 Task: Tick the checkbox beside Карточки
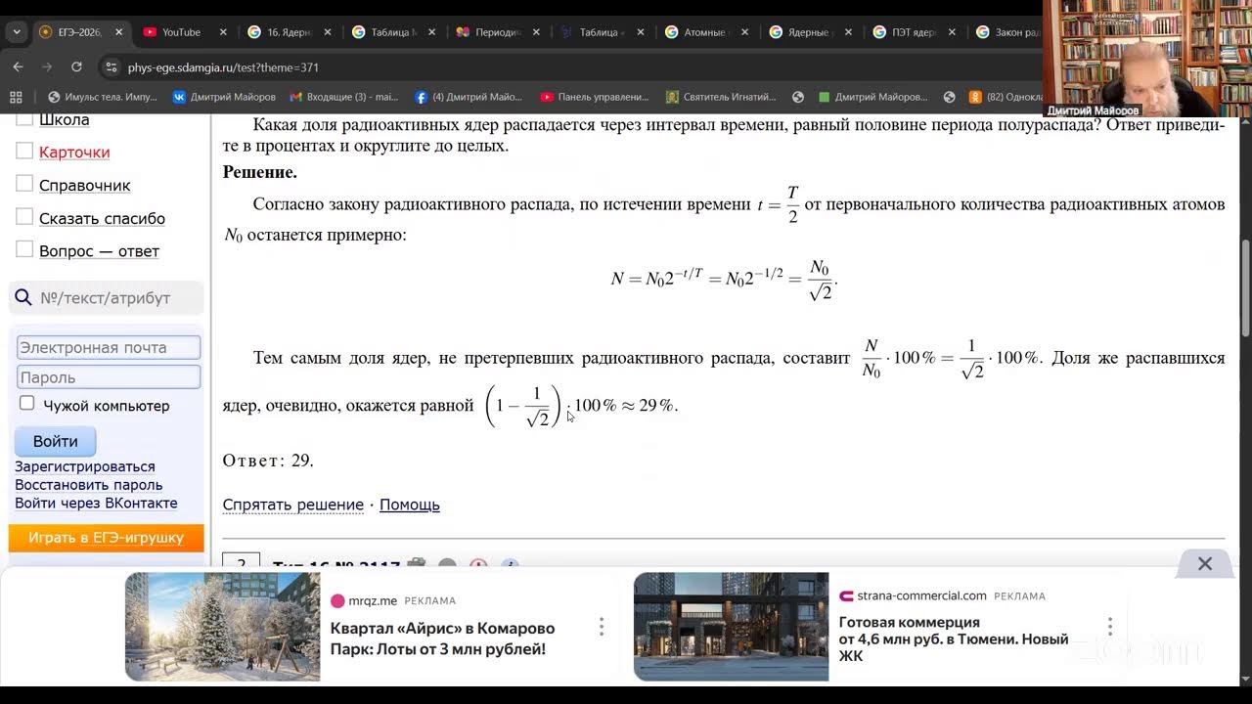[x=24, y=152]
